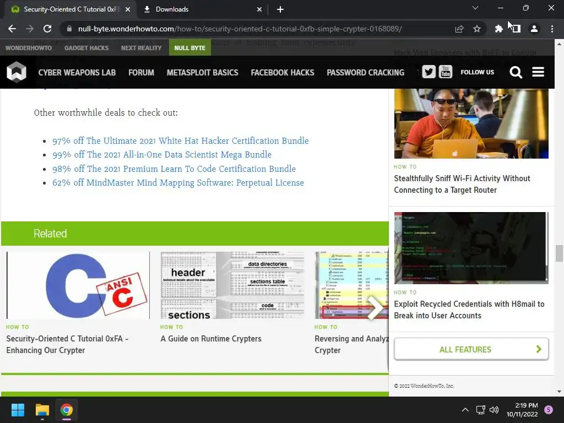Reload the current page
Screen dimensions: 564x423
(x=47, y=29)
